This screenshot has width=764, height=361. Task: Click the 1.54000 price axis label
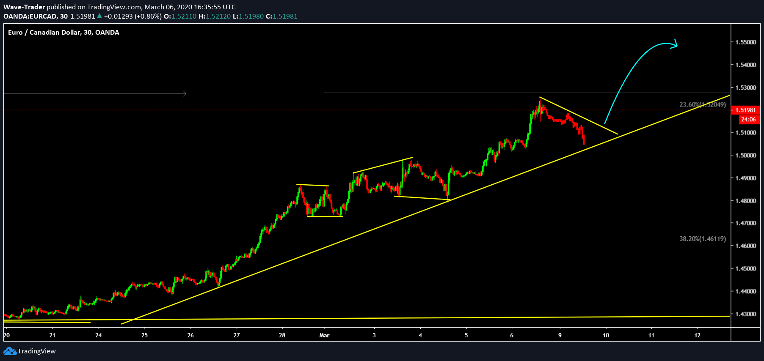coord(746,65)
